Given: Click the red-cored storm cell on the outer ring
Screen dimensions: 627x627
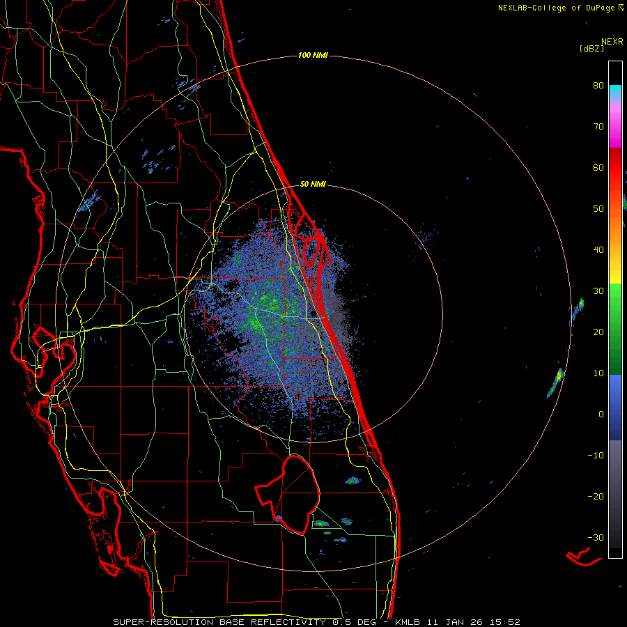Looking at the screenshot, I should 559,376.
